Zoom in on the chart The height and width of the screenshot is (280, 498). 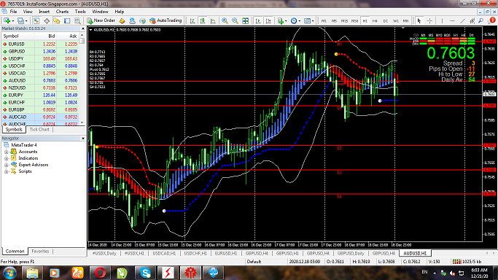pos(225,20)
